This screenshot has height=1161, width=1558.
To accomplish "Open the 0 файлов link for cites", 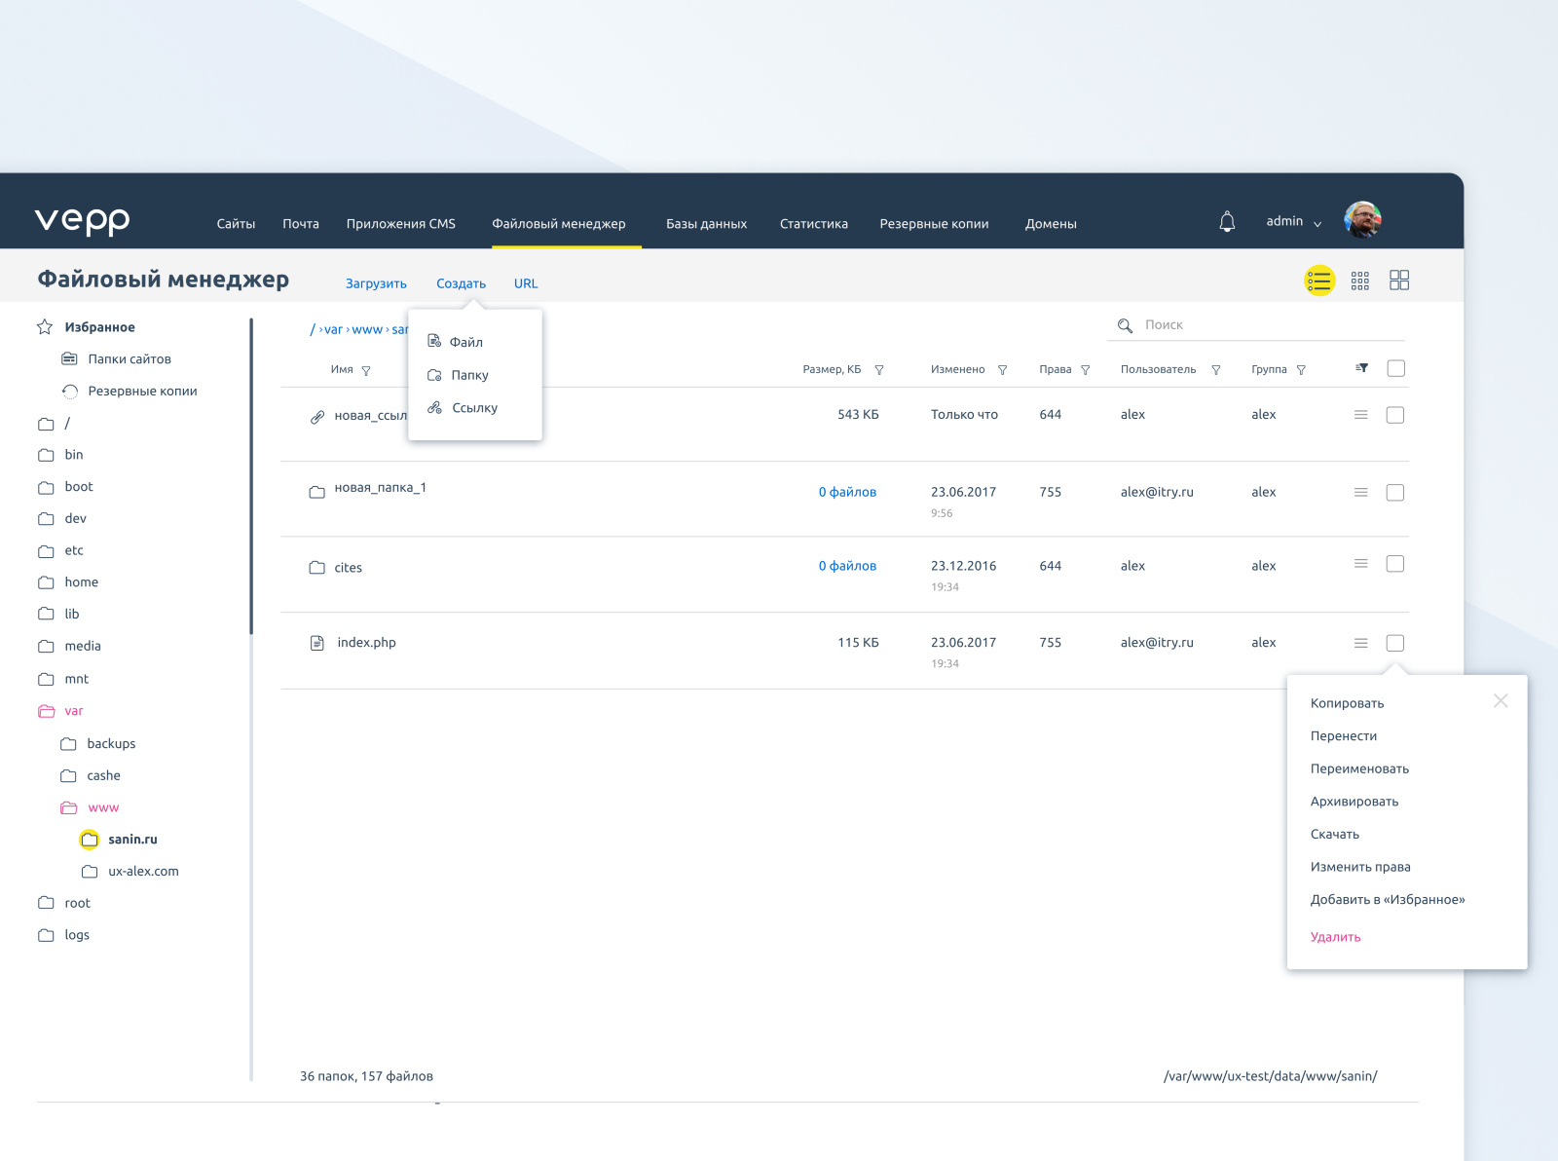I will point(846,566).
